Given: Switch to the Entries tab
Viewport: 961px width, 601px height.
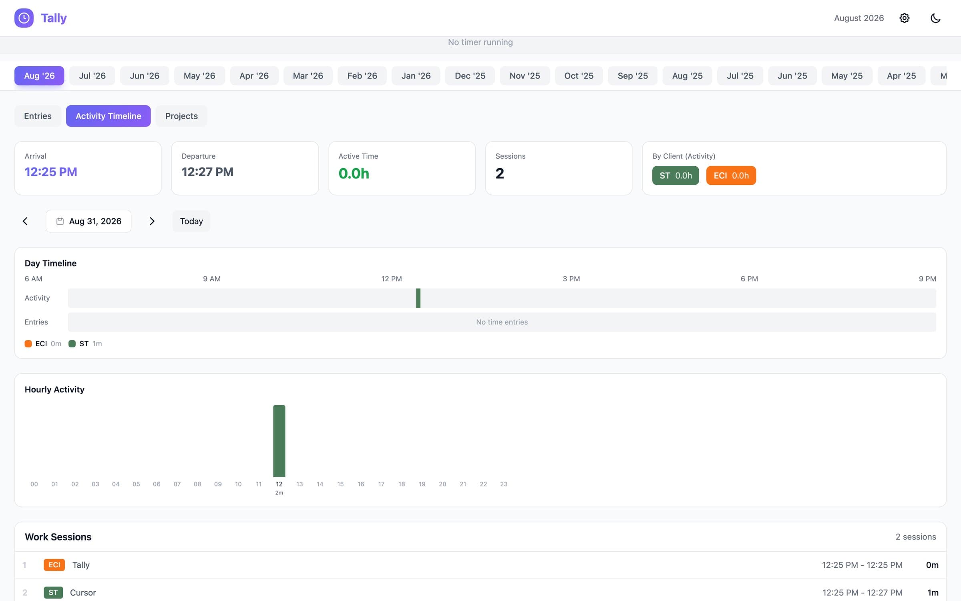Looking at the screenshot, I should (x=38, y=116).
